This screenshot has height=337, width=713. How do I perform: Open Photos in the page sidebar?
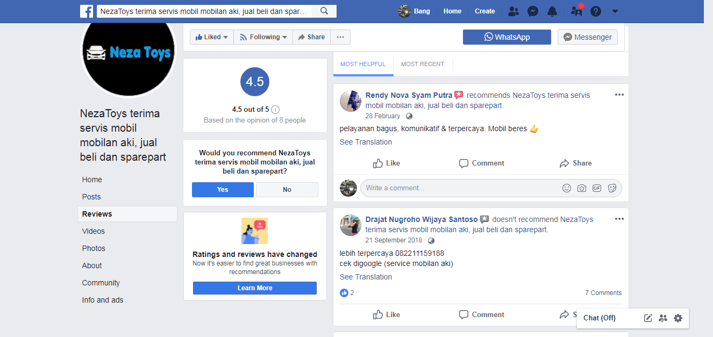point(94,248)
